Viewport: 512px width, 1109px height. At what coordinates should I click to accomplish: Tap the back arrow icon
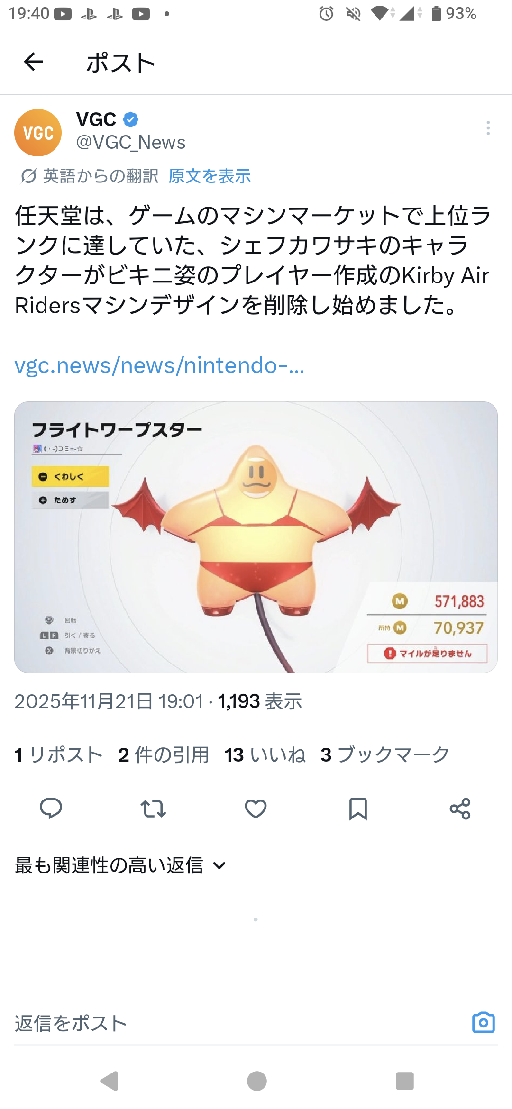[33, 62]
